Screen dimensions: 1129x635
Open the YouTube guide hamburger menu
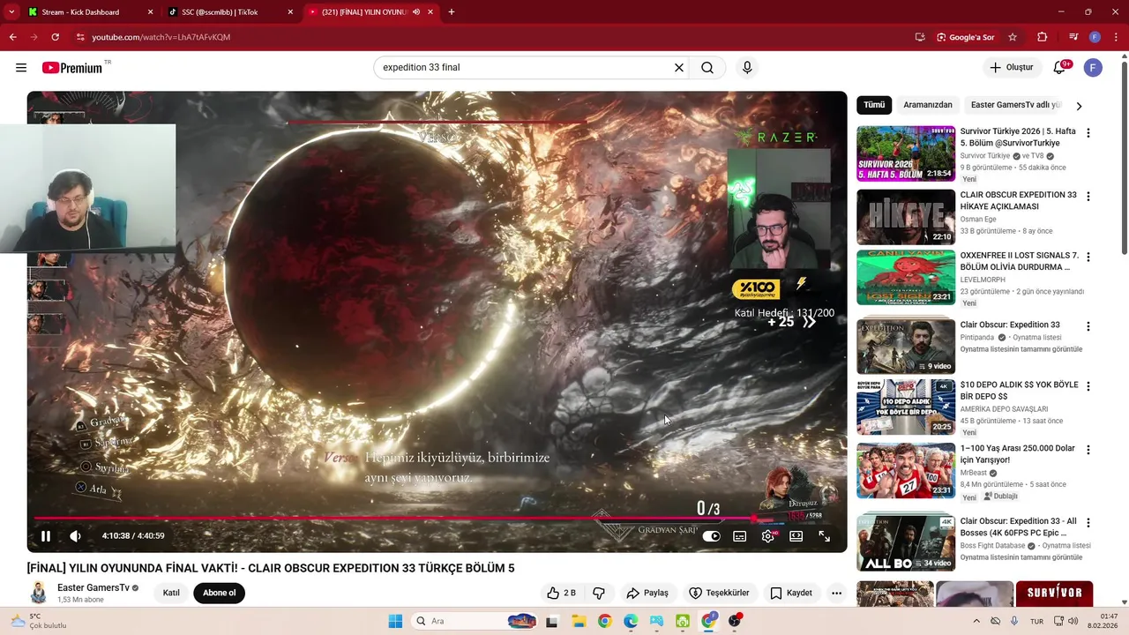pyautogui.click(x=21, y=68)
